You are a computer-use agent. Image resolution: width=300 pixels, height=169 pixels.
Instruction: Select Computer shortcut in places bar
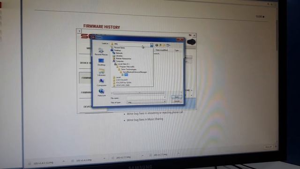[x=101, y=83]
